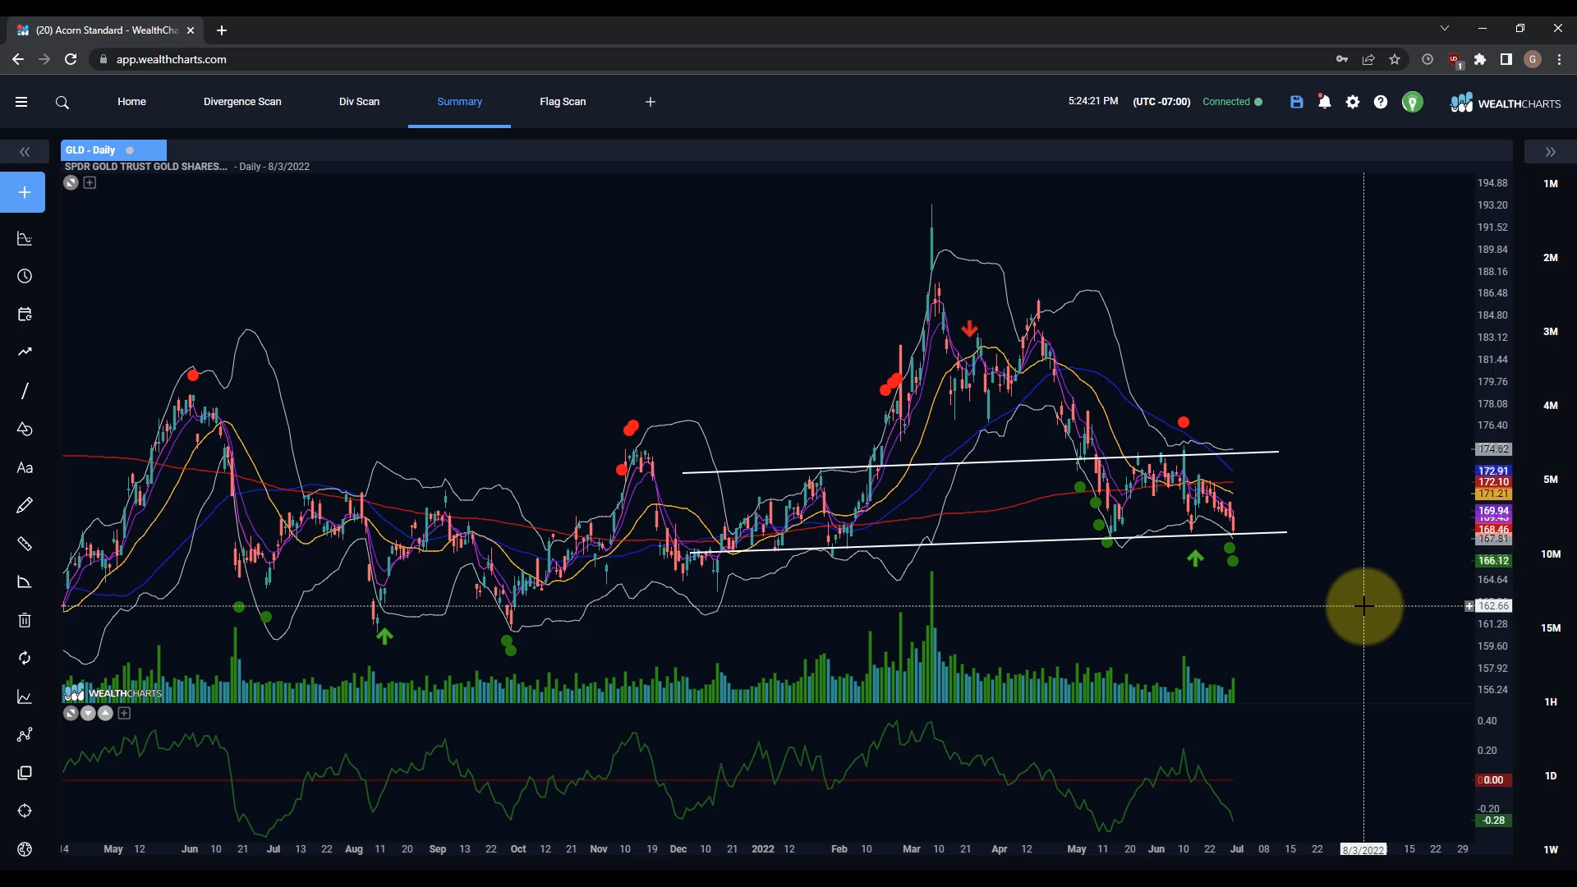Select the ruler measure tool
This screenshot has height=887, width=1577.
tap(25, 544)
